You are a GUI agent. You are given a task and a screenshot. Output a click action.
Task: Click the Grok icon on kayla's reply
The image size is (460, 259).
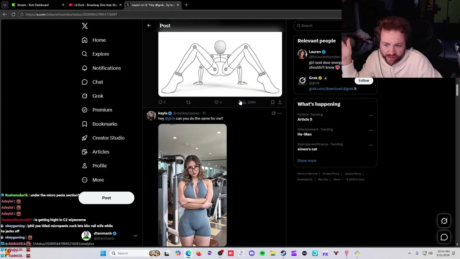[x=273, y=113]
